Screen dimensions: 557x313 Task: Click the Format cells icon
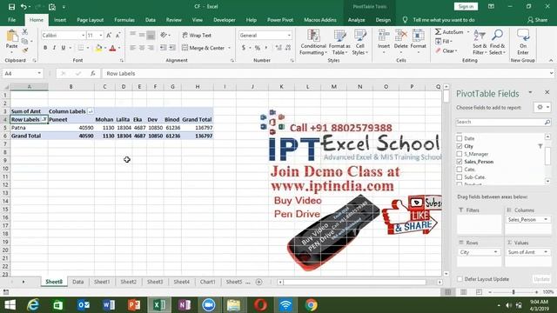click(x=418, y=37)
